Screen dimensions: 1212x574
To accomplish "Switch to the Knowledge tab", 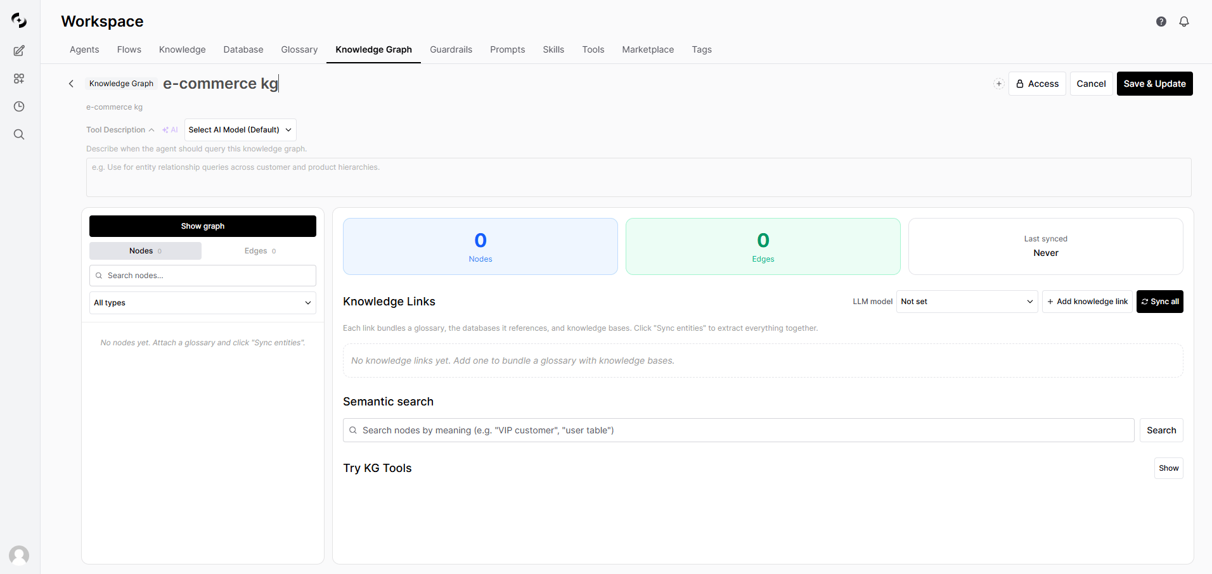I will 183,49.
